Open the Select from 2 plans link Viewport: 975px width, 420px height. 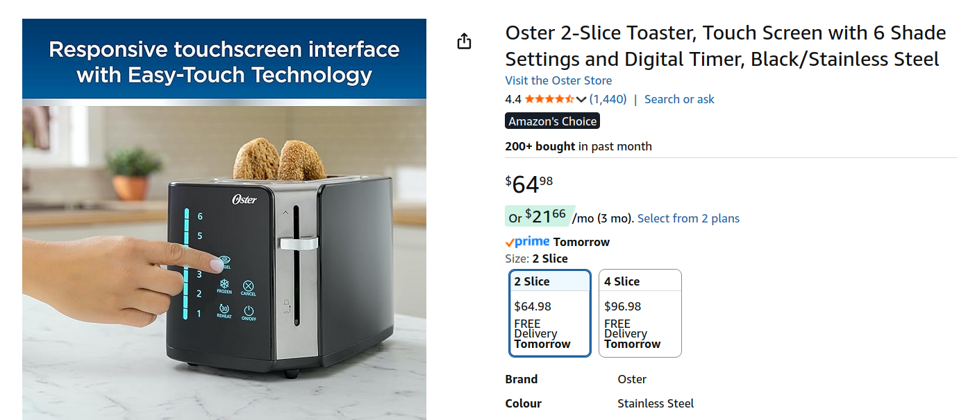(x=688, y=218)
